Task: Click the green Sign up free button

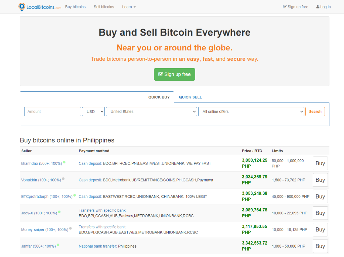Action: pyautogui.click(x=174, y=74)
